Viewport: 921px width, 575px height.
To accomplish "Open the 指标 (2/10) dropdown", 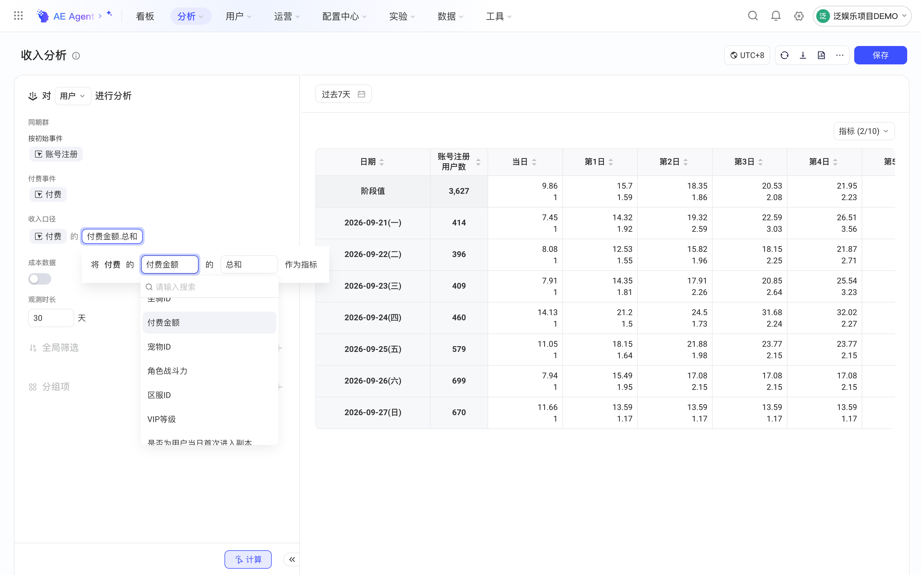I will [x=863, y=131].
